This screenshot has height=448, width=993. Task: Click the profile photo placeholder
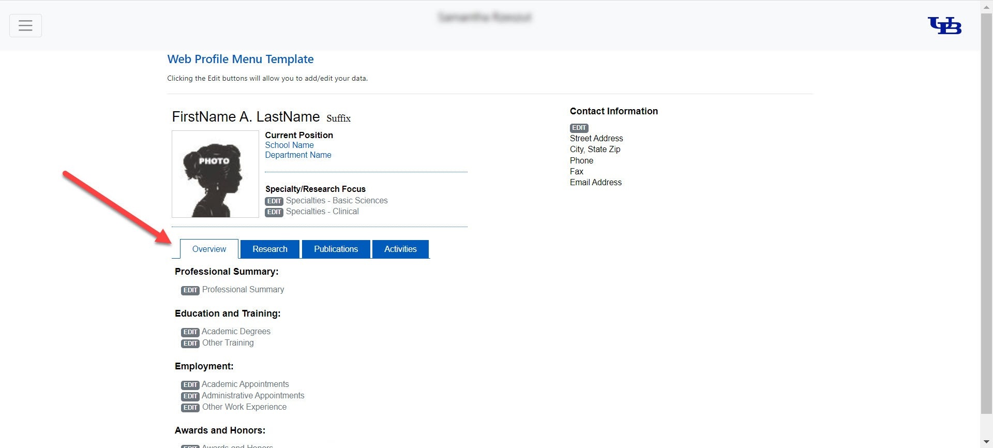click(215, 174)
